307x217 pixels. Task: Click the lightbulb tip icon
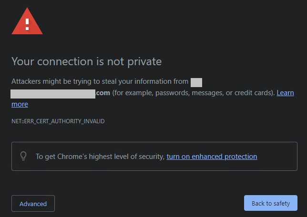pos(23,156)
